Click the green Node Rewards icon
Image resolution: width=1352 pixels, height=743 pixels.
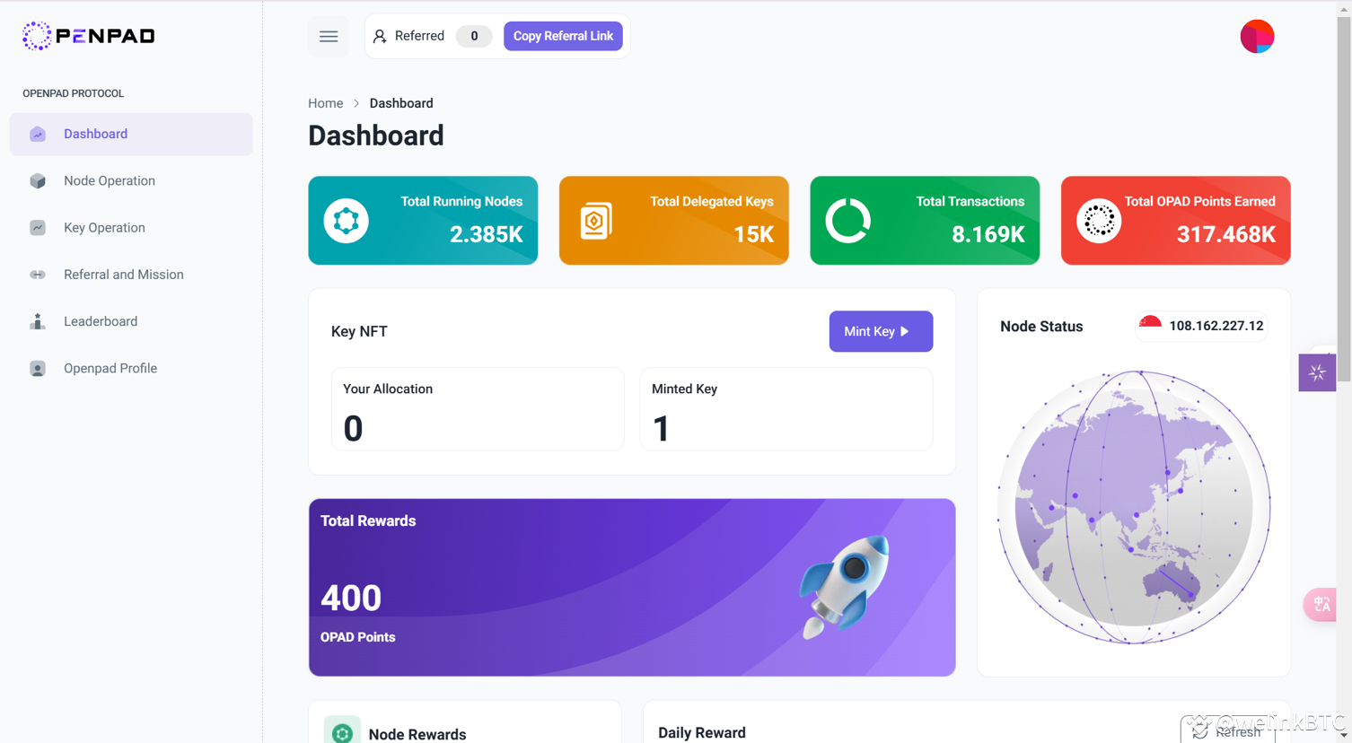(342, 732)
